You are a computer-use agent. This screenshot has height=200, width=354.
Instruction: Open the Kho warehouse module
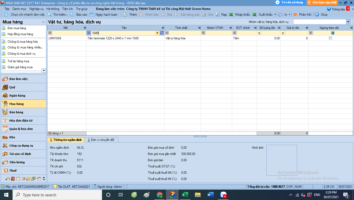[x=23, y=137]
